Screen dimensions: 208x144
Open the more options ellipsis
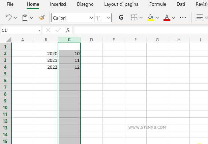[183, 17]
